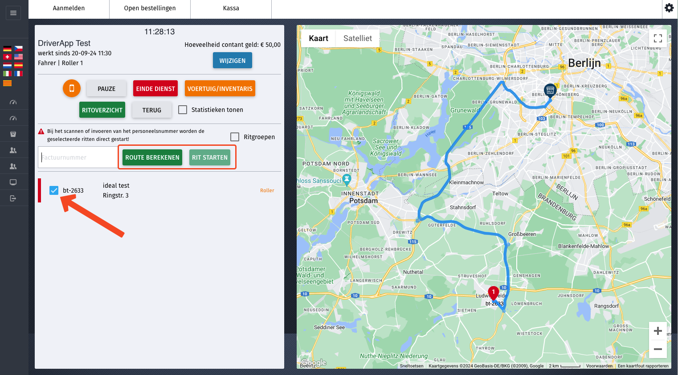Switch to Catalan with the striped flag
678x375 pixels.
coord(7,83)
